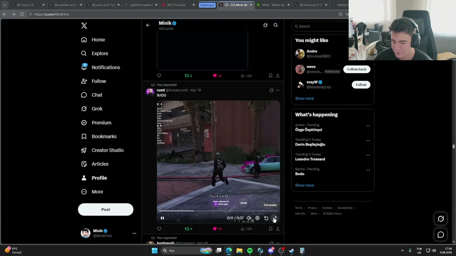This screenshot has width=456, height=256.
Task: Open Windows Start menu
Action: [155, 251]
